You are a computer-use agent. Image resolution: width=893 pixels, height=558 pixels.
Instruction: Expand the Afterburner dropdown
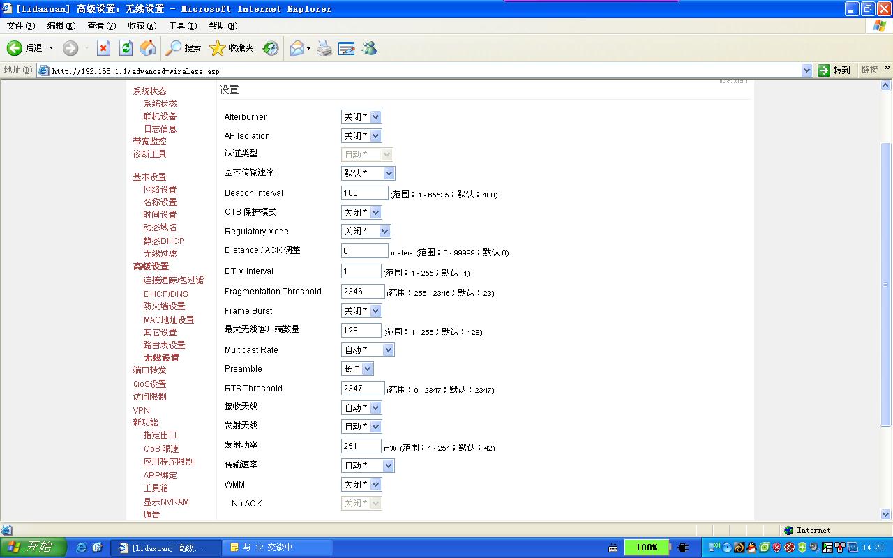(x=361, y=117)
